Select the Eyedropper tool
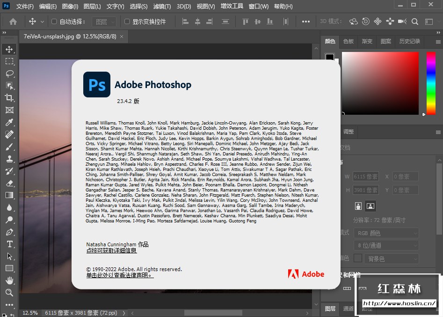 coord(9,122)
